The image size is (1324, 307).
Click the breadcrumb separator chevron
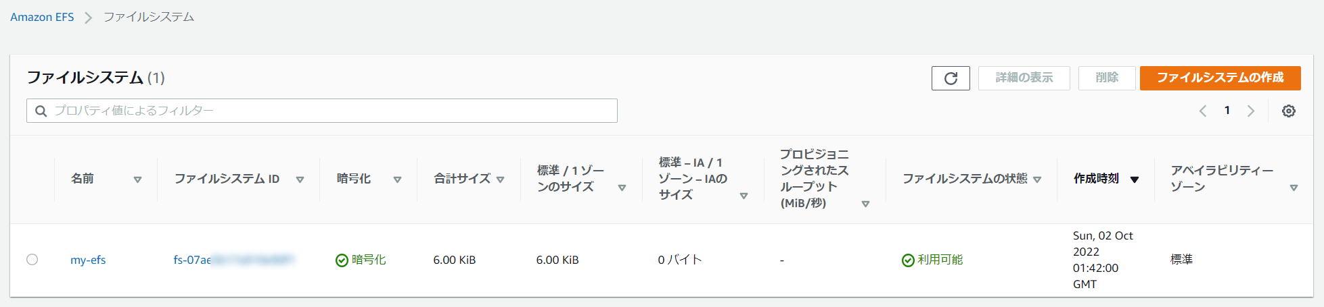[88, 18]
